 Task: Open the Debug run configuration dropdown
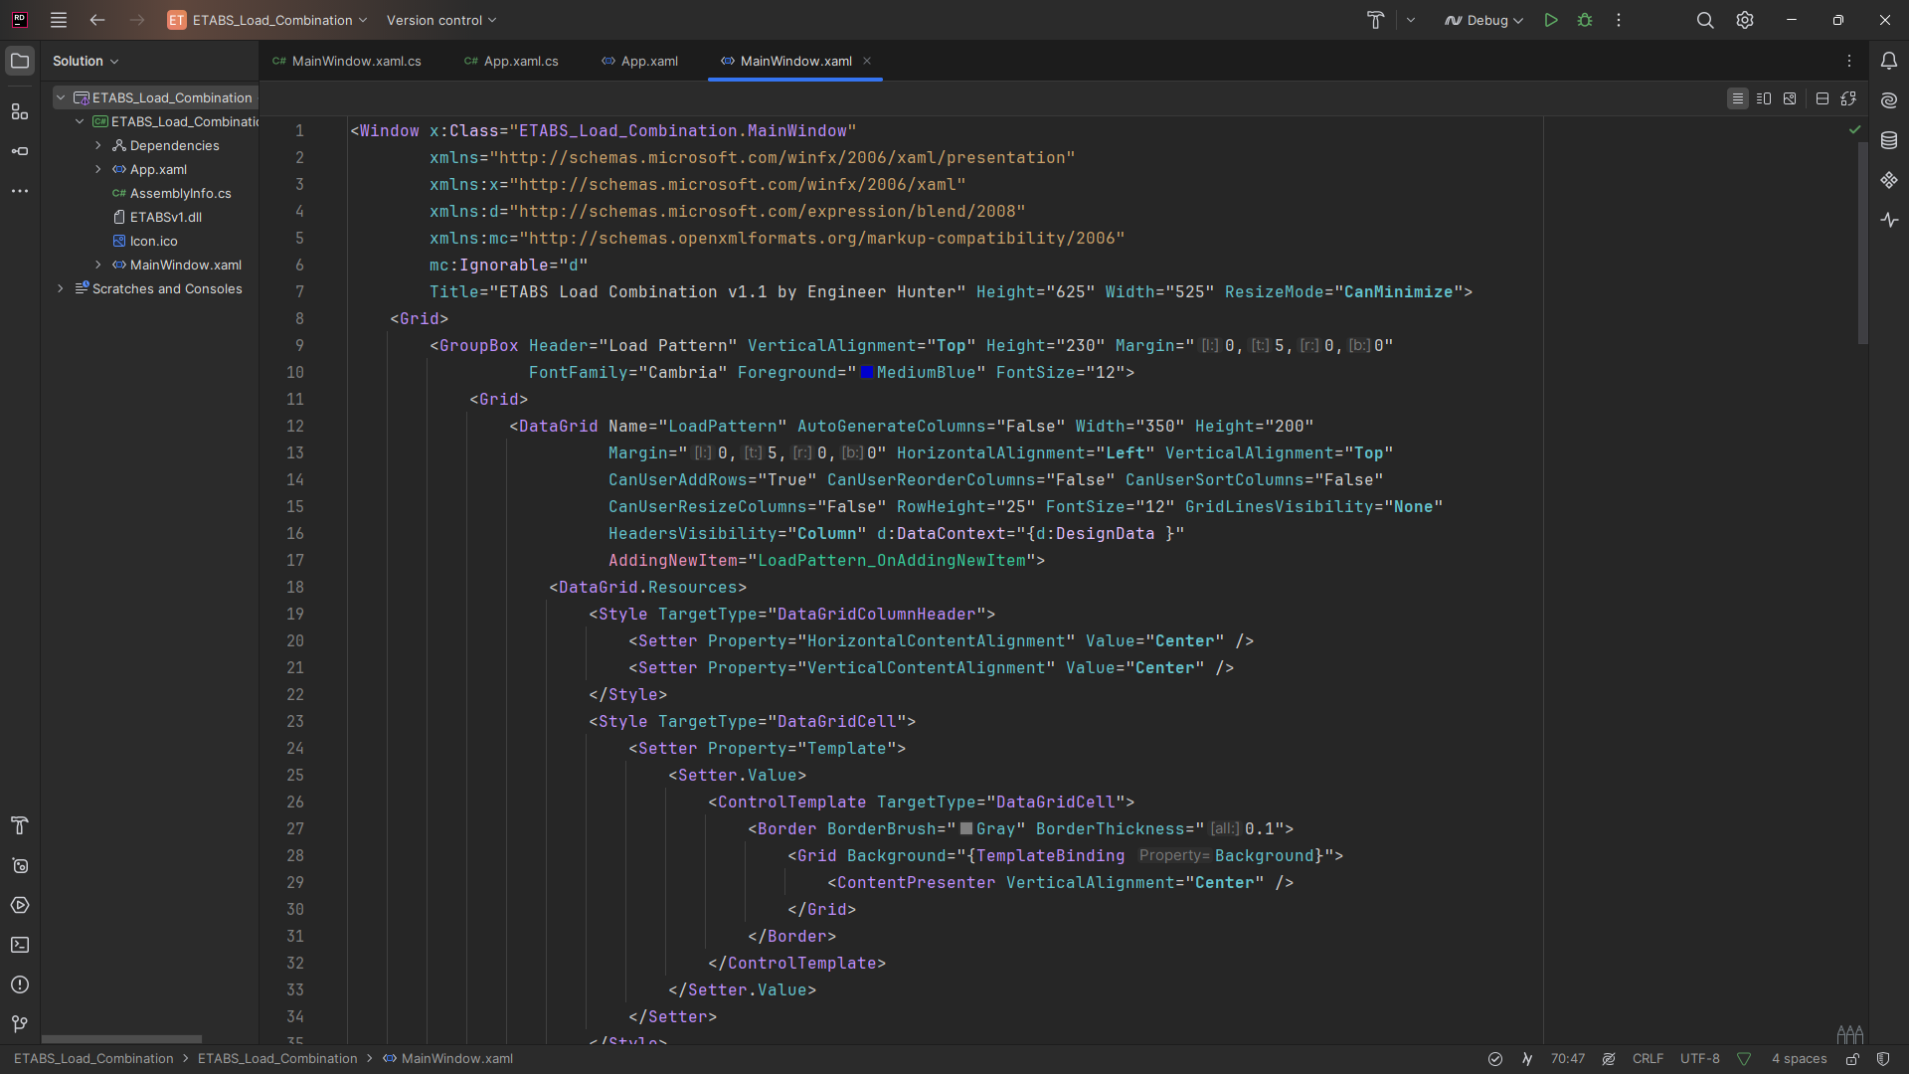1483,20
